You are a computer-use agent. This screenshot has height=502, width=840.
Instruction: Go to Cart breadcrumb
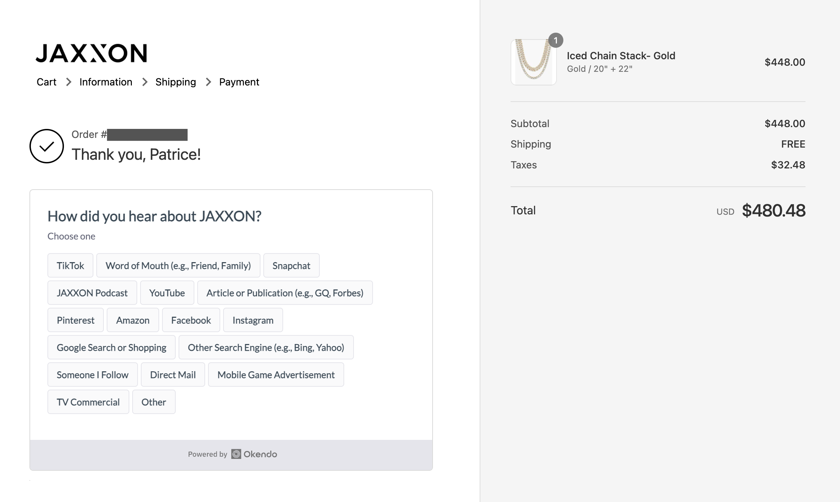pos(46,82)
